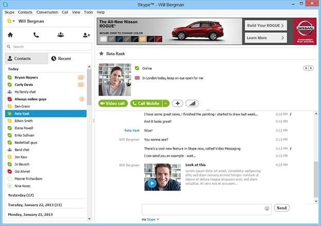Click Bryan Haynes online status icon
The image size is (321, 226).
tap(10, 78)
